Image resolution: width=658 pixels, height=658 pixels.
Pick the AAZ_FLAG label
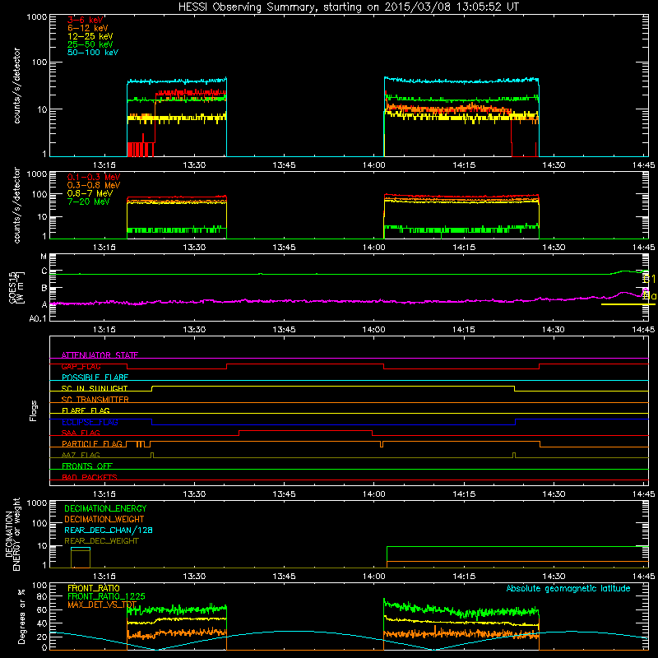(81, 455)
